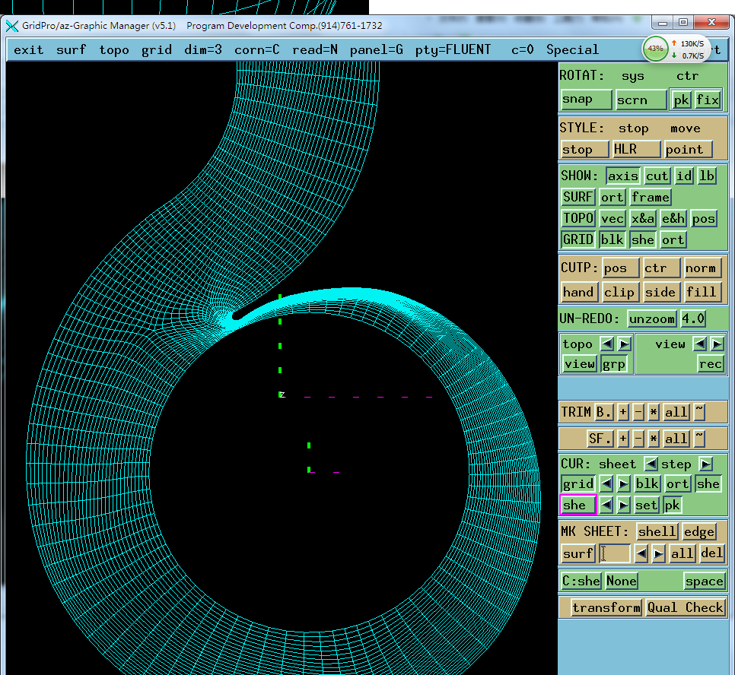Delete sheets with the del control

click(711, 553)
